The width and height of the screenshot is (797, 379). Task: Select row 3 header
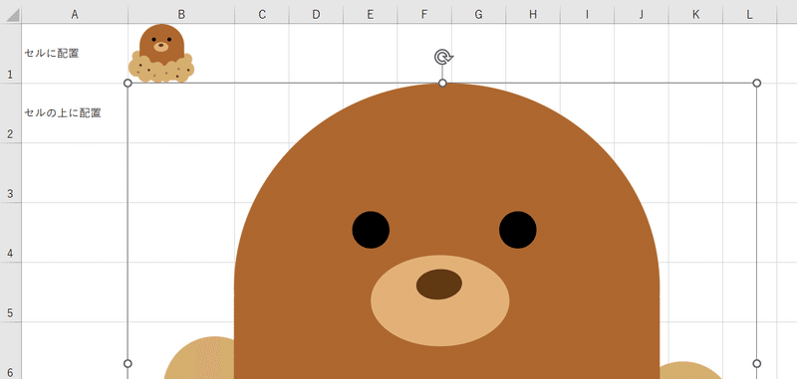coord(11,172)
